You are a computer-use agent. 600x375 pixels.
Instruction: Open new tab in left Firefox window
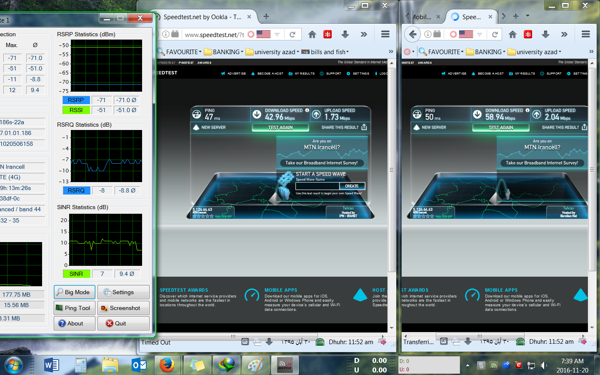click(266, 17)
